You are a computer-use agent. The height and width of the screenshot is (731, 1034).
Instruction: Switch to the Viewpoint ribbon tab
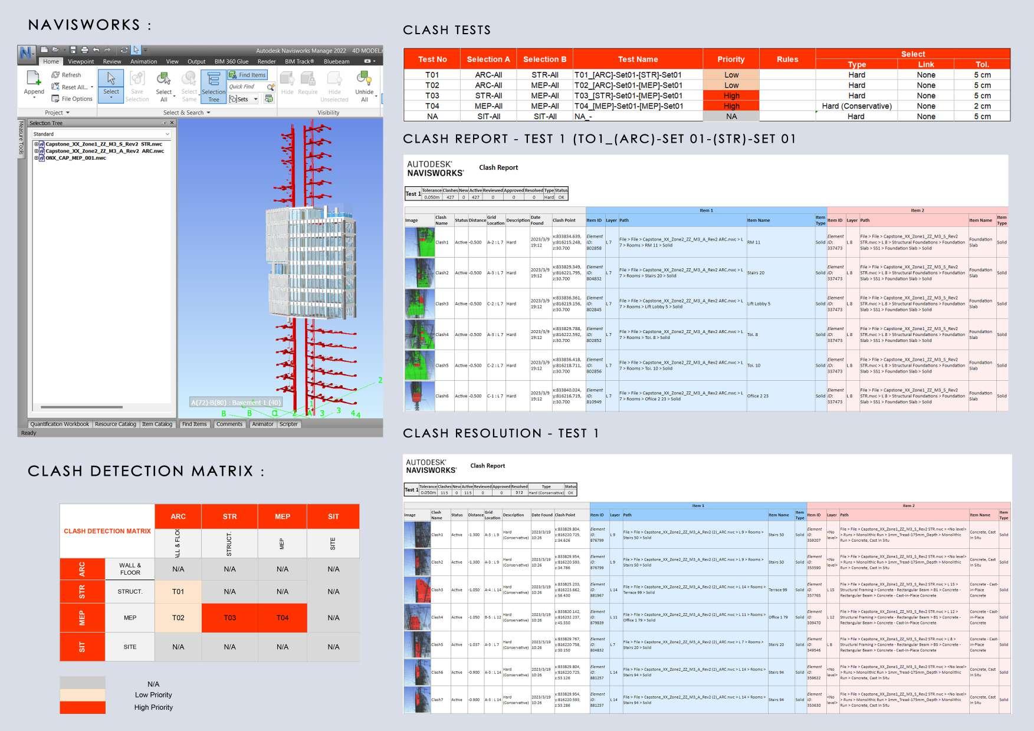[81, 61]
